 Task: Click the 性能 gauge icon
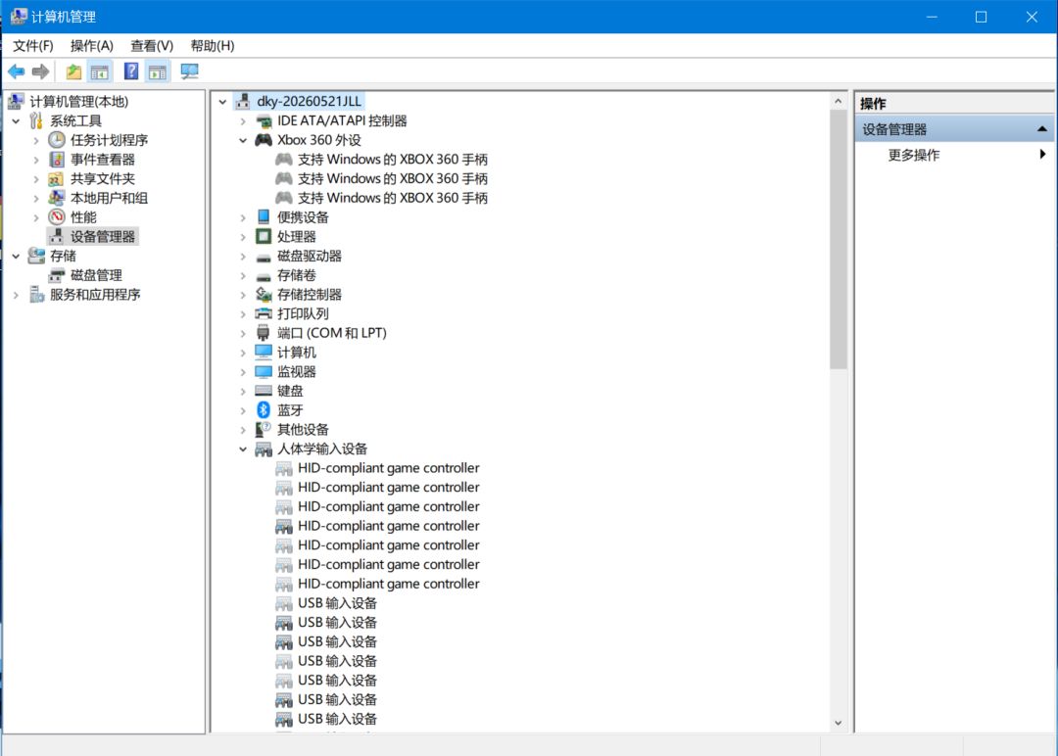point(57,217)
